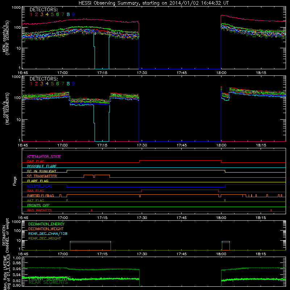Click the SC_IN_SUNLIGHT flag label
Image resolution: width=290 pixels, height=290 pixels.
(42, 171)
